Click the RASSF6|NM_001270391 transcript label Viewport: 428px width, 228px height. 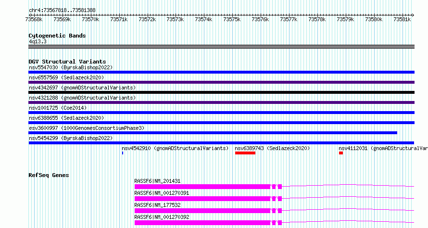(162, 193)
